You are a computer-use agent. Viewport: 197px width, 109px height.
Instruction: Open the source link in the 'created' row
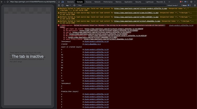point(93,44)
